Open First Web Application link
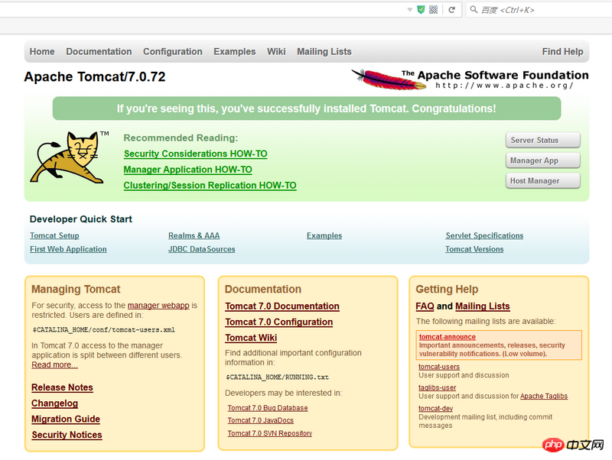Screen dimensions: 612x460 pos(68,249)
